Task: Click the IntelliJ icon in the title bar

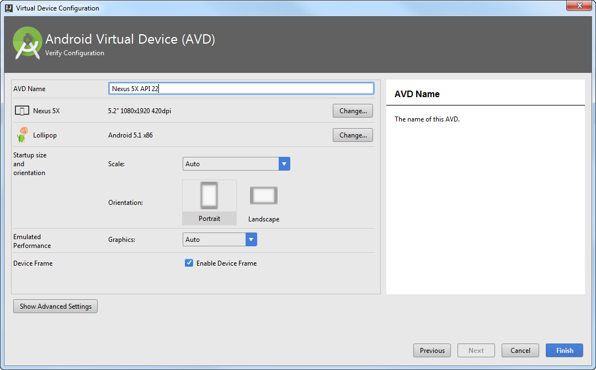Action: 8,8
